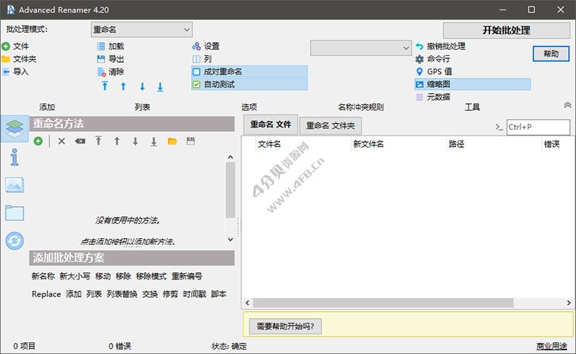Click the load list (加载) icon

coord(101,46)
